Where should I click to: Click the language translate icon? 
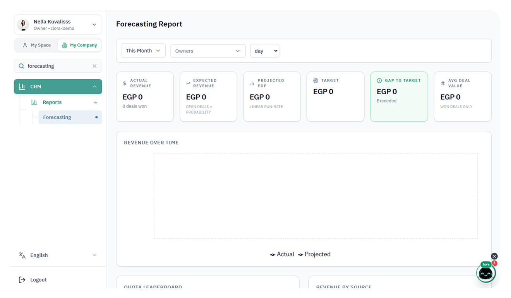pos(22,255)
